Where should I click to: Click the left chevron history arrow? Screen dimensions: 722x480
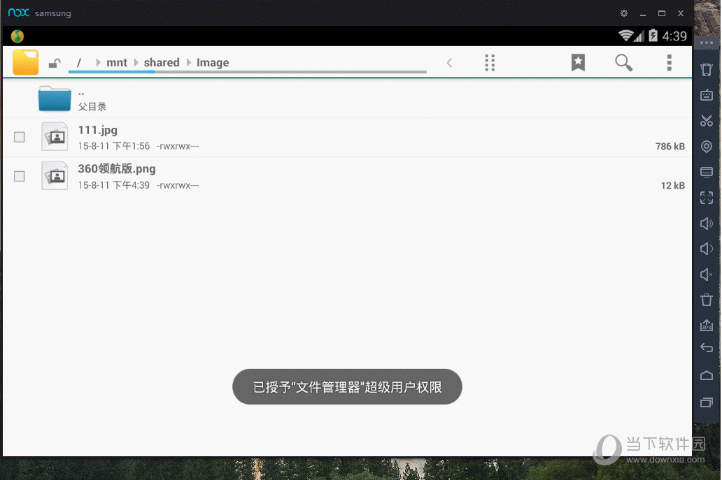(449, 63)
